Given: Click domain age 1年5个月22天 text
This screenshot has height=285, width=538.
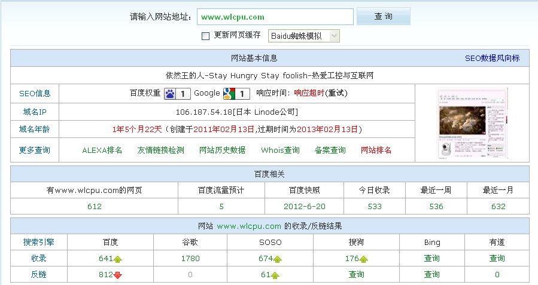Looking at the screenshot, I should pos(137,130).
